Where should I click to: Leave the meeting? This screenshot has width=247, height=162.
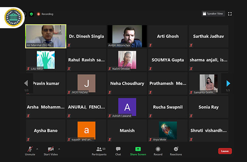[225, 151]
